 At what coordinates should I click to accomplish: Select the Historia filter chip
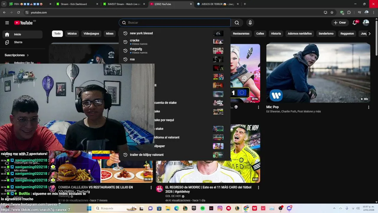pos(276,34)
